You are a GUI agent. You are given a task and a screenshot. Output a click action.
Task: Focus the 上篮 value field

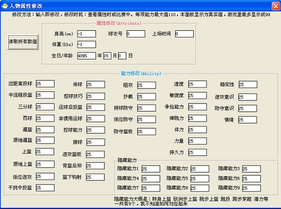click(45, 152)
